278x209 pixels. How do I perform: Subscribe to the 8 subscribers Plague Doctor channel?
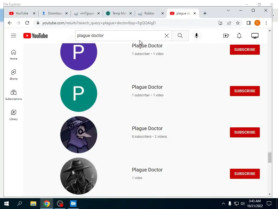(x=245, y=133)
